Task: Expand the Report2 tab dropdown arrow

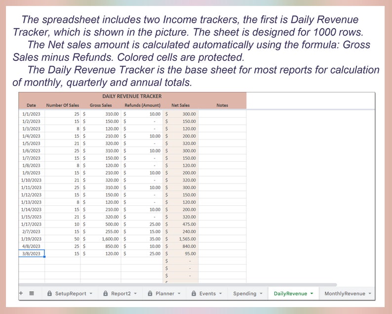Action: (x=135, y=293)
